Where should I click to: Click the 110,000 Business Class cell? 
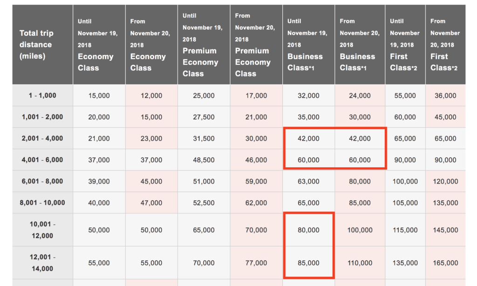coord(360,263)
